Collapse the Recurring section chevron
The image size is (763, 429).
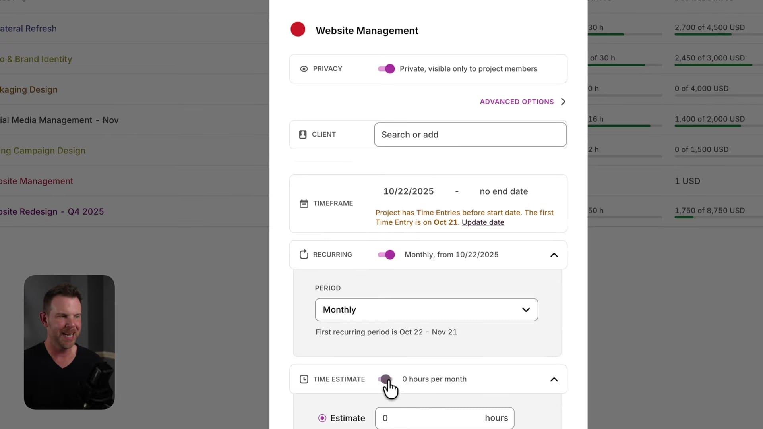coord(554,255)
